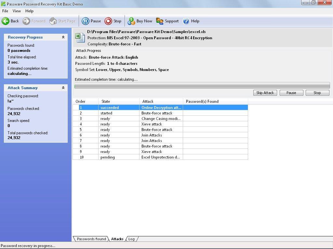Open the Help menu
The height and width of the screenshot is (249, 333).
pos(29,11)
